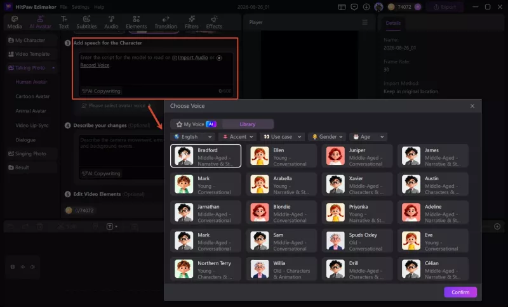Toggle the track visibility eye icon
This screenshot has height=307, width=508.
pyautogui.click(x=23, y=267)
